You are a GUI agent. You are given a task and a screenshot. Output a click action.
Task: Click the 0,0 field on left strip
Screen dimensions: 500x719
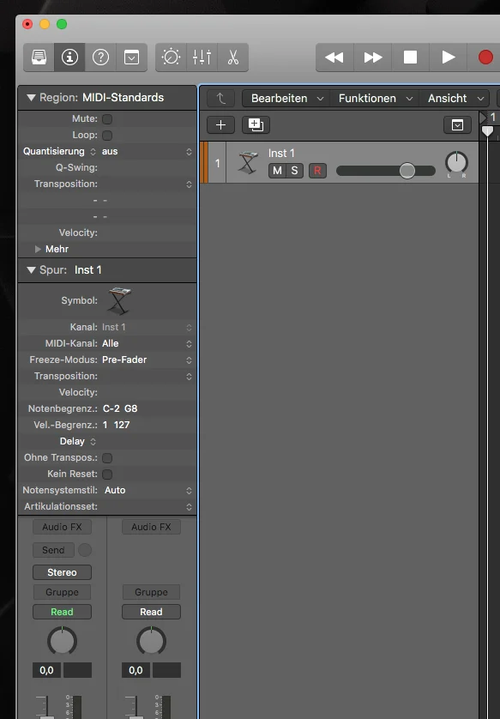click(47, 670)
